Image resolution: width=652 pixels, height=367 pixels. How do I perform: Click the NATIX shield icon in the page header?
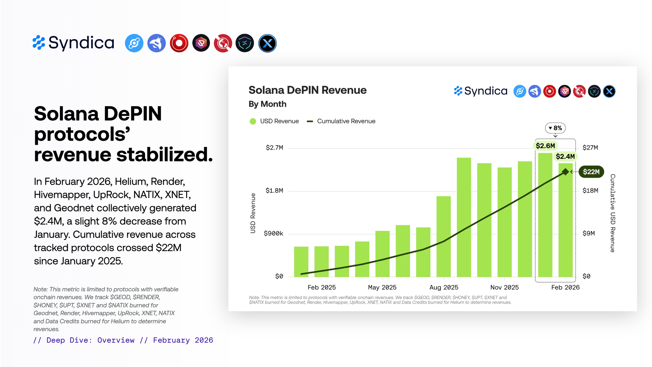245,43
